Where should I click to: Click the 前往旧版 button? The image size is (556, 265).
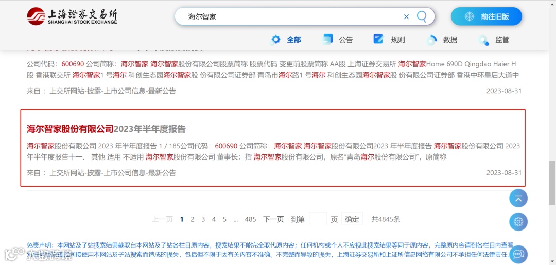pos(486,16)
